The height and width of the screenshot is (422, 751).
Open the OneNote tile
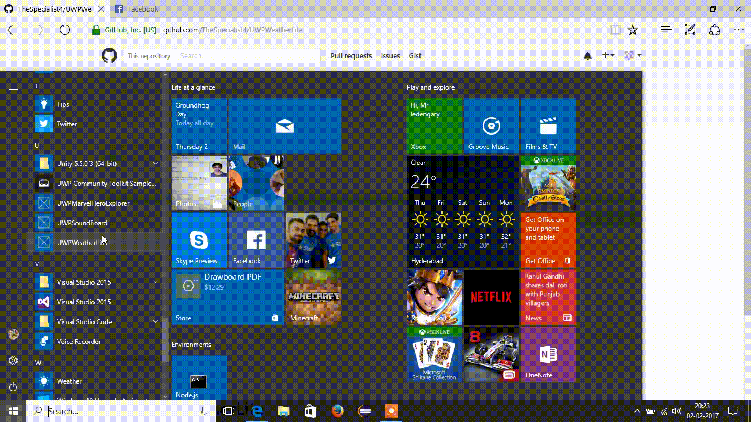549,354
